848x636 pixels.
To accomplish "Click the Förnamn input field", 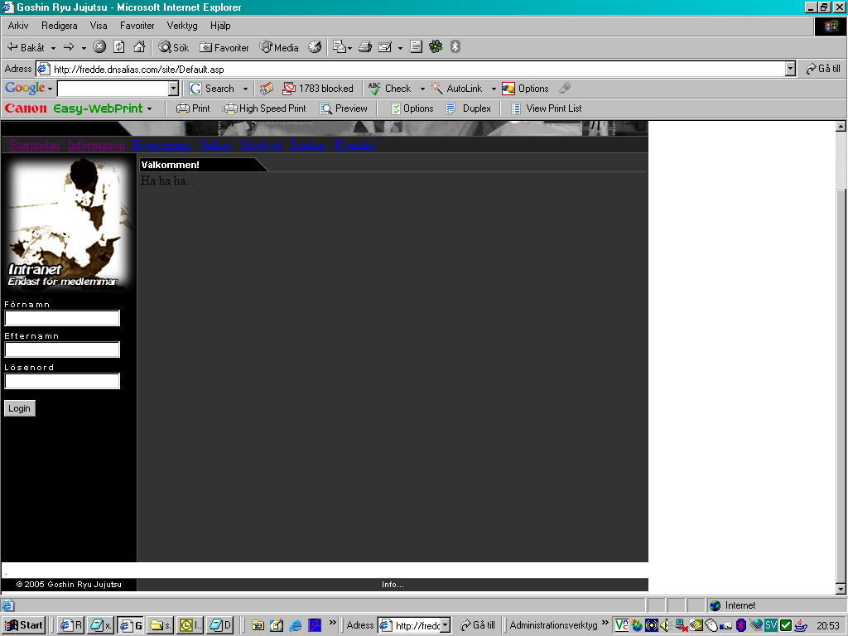I will (62, 318).
